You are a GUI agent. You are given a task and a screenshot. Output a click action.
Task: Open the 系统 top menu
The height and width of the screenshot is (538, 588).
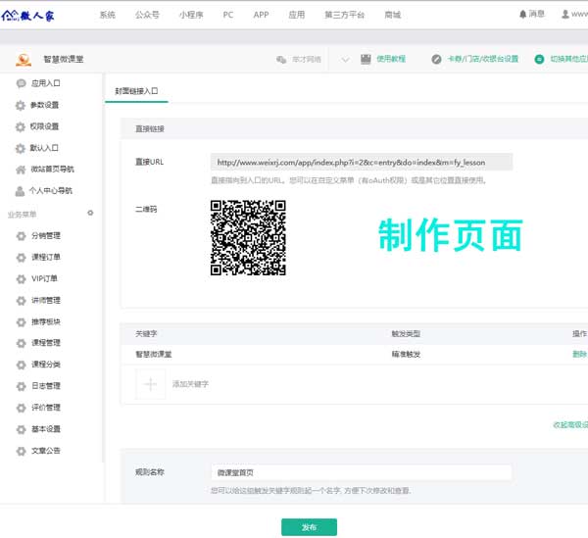tap(107, 15)
